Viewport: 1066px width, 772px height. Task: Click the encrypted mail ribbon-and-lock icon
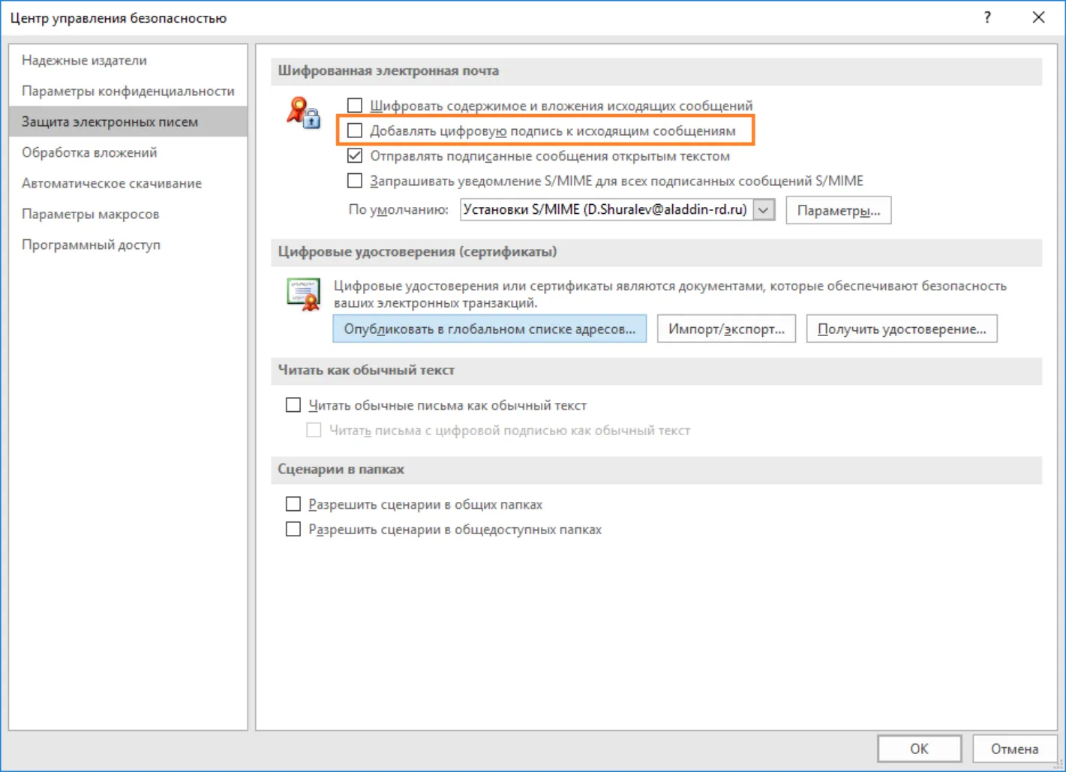click(303, 112)
